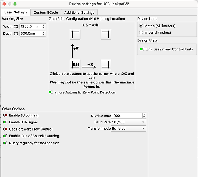198x177 pixels.
Task: Toggle Query regularly for tool position
Action: pyautogui.click(x=5, y=143)
